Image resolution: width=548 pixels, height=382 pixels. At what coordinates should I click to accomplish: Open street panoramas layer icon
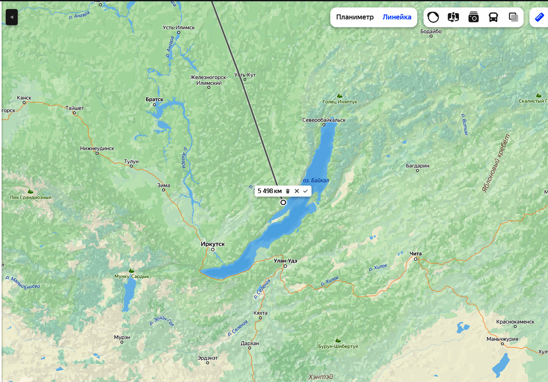(x=453, y=17)
